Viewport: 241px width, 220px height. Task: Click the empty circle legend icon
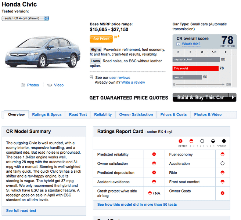[x=202, y=141]
